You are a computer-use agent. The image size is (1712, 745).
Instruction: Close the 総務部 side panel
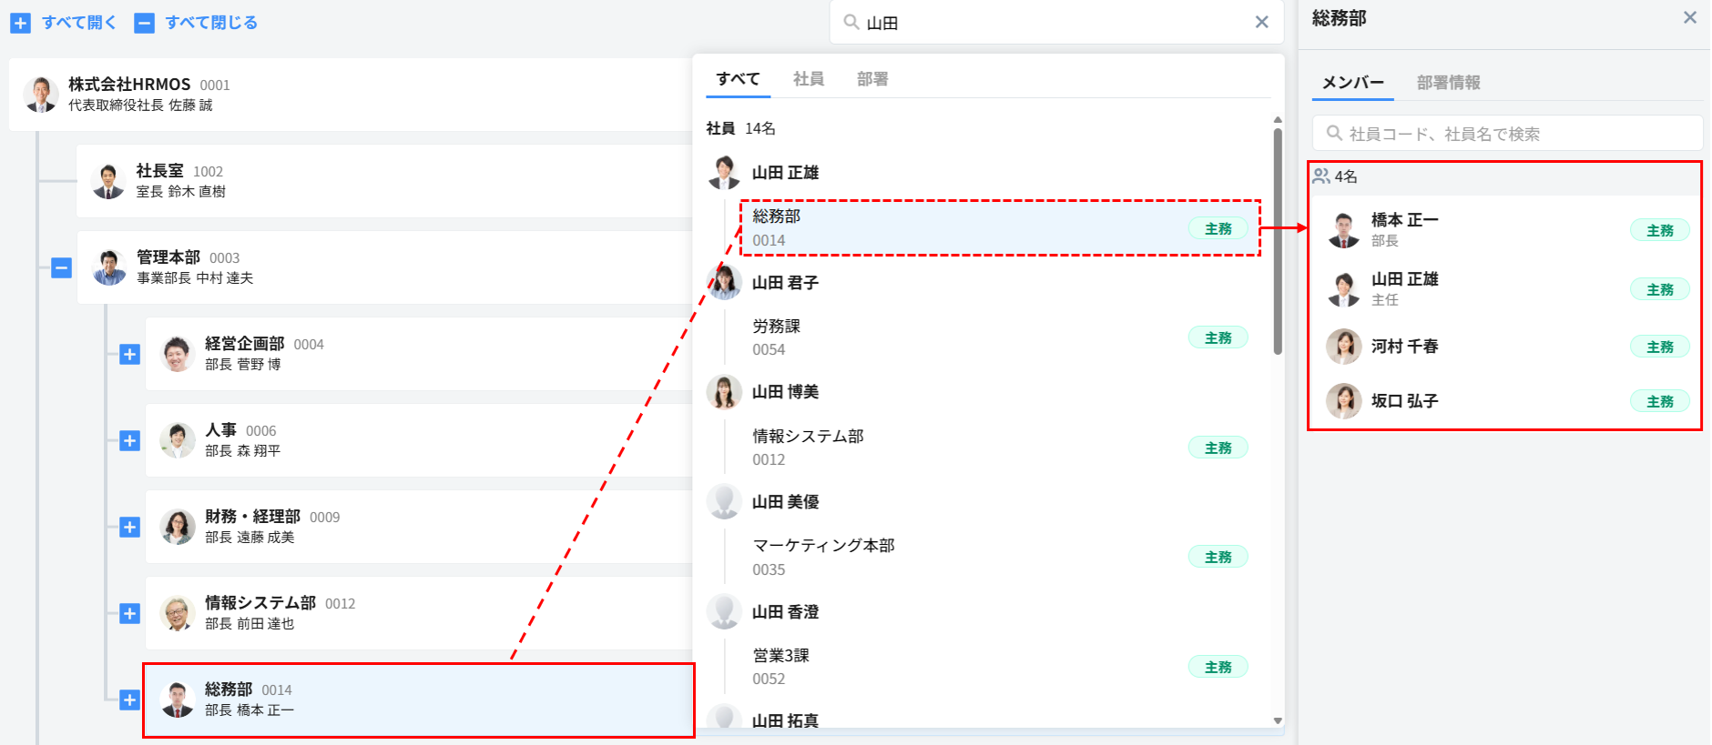[x=1690, y=17]
